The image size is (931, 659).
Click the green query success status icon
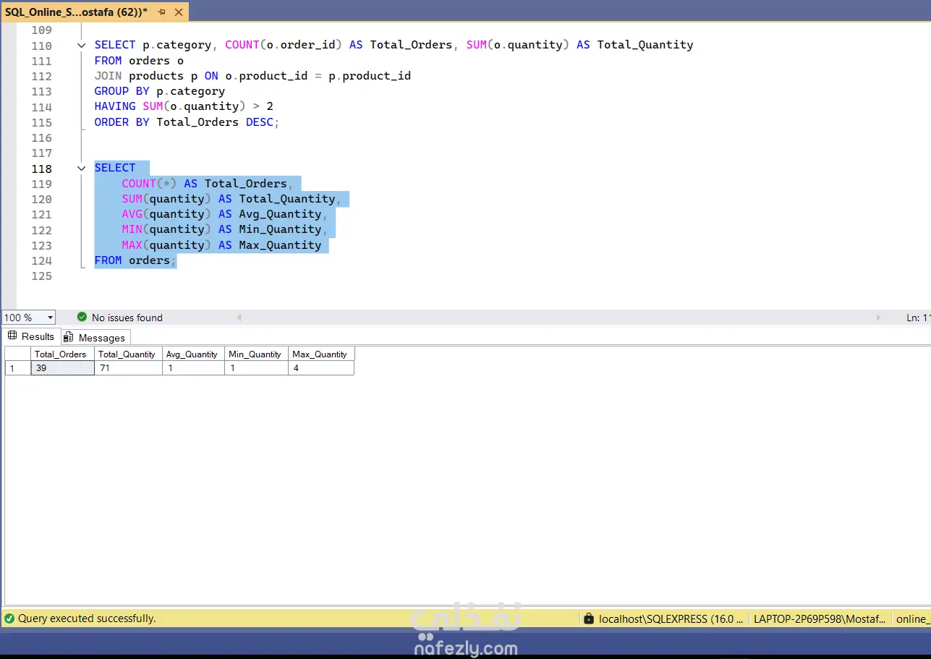[9, 618]
